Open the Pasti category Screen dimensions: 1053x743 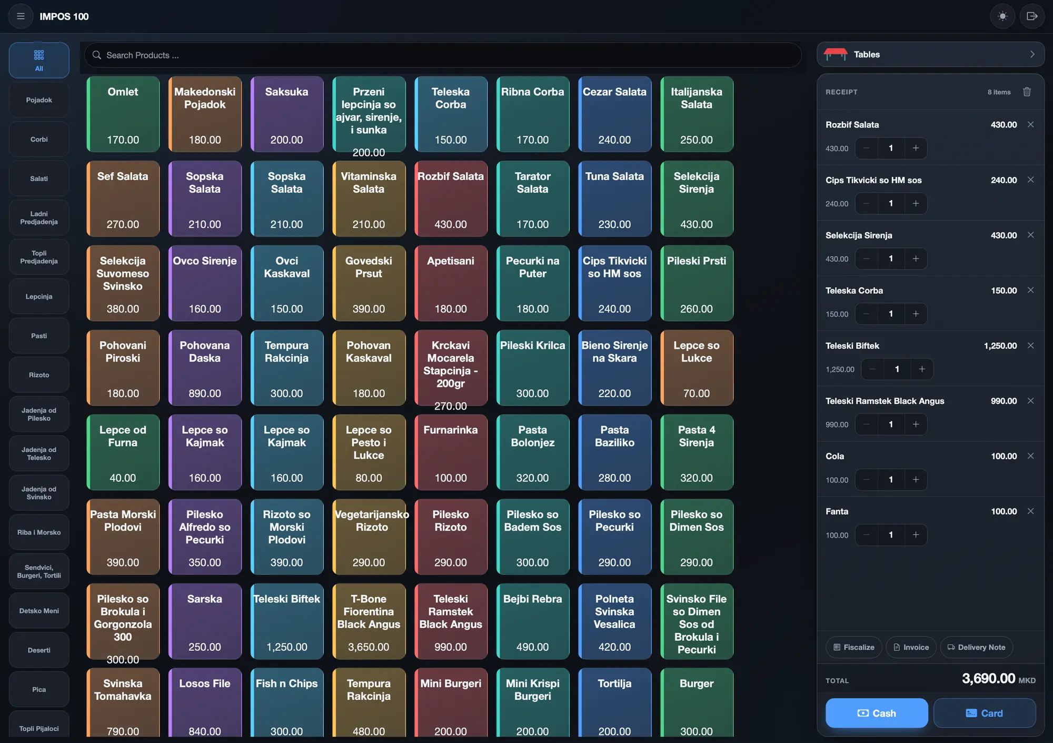click(x=39, y=336)
